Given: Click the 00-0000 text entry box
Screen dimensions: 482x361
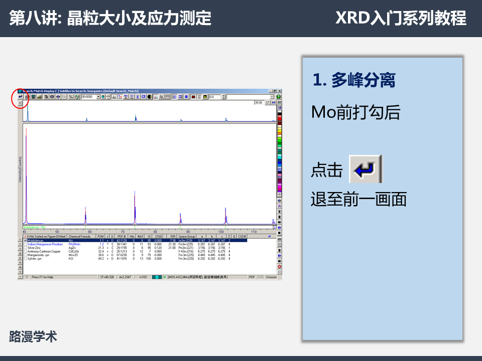Looking at the screenshot, I should tap(89, 97).
